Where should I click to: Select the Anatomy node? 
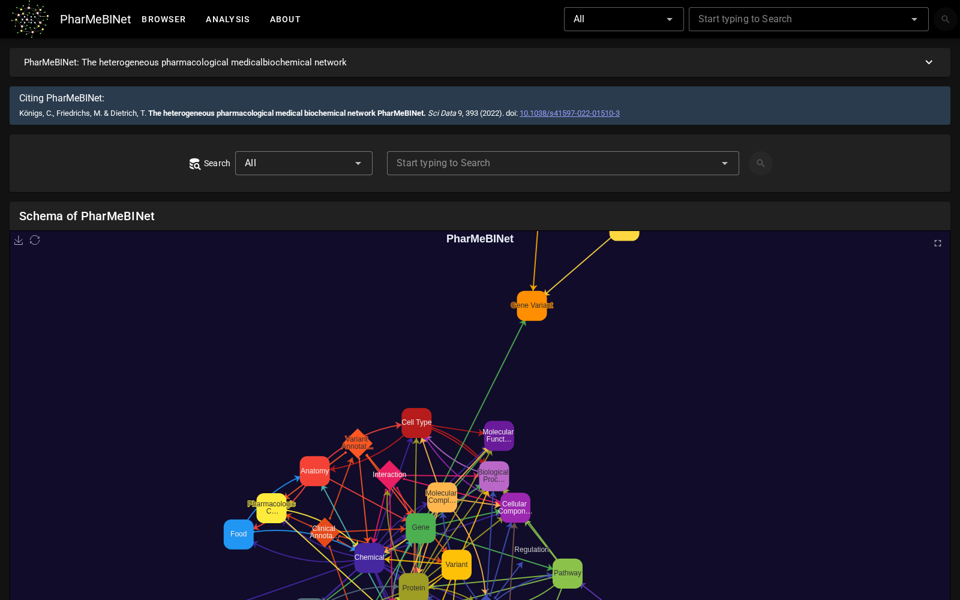(315, 471)
